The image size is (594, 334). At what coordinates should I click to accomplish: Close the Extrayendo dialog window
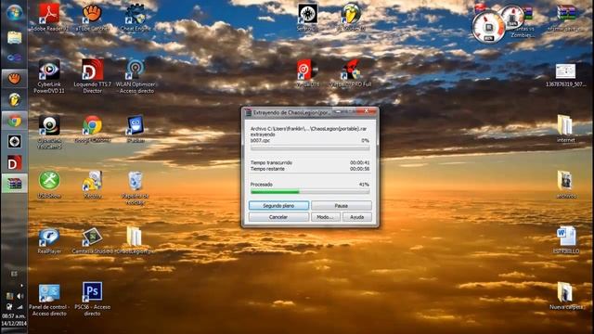(x=367, y=111)
